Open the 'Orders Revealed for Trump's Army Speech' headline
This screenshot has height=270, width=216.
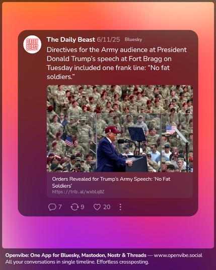click(x=111, y=182)
